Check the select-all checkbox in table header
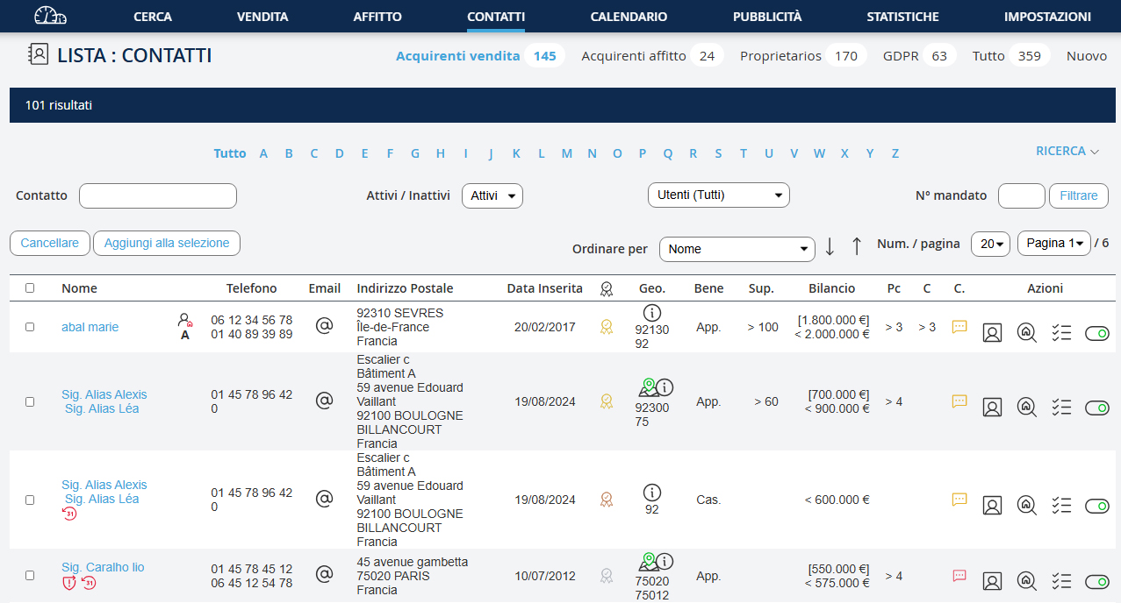 point(30,287)
